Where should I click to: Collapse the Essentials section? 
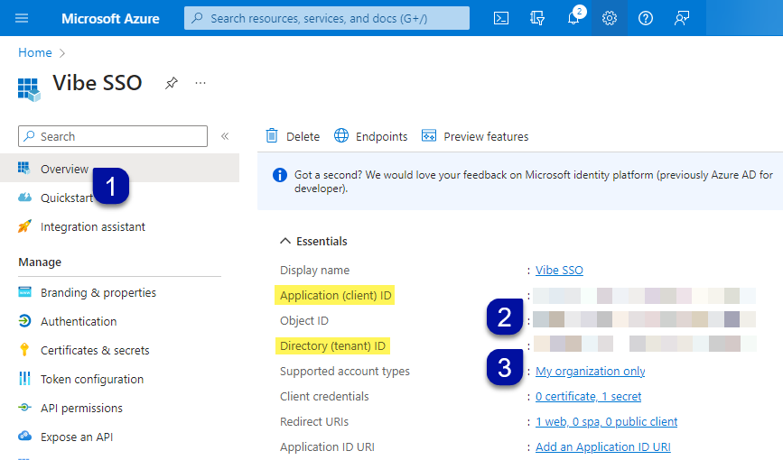285,241
